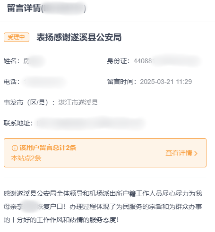Click the 电话 field label
Viewport: 215px width, 232px height.
click(12, 82)
